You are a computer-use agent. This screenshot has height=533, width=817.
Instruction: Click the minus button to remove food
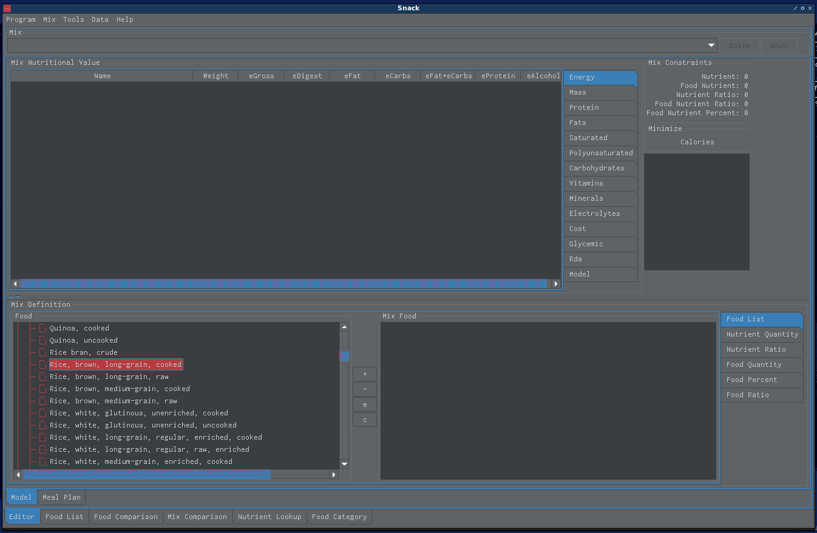click(365, 389)
